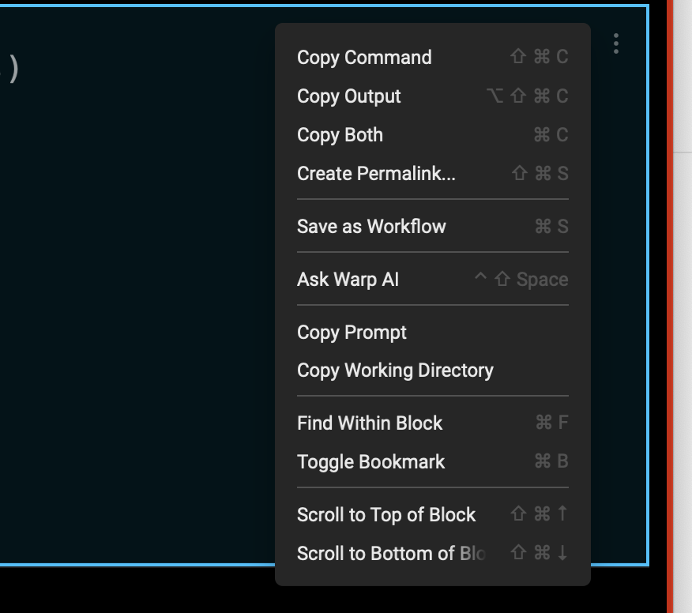Click Copy Command in the context menu
This screenshot has width=692, height=613.
(x=363, y=58)
